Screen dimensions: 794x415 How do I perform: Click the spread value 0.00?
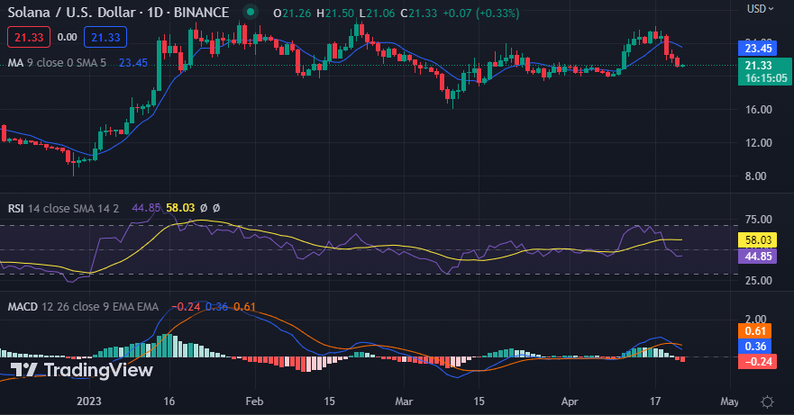pyautogui.click(x=67, y=37)
